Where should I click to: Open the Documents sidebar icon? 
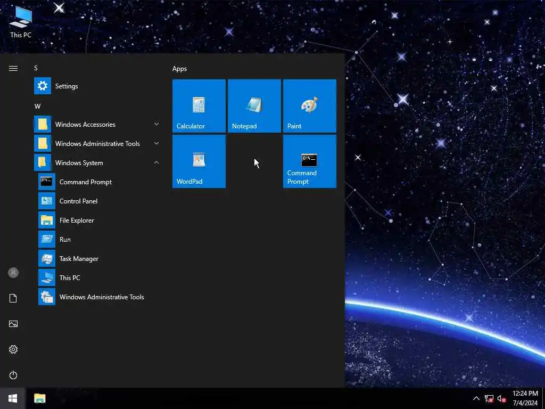[x=13, y=298]
